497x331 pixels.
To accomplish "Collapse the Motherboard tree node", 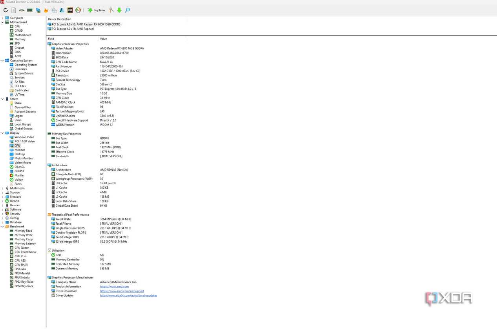I will (2, 22).
